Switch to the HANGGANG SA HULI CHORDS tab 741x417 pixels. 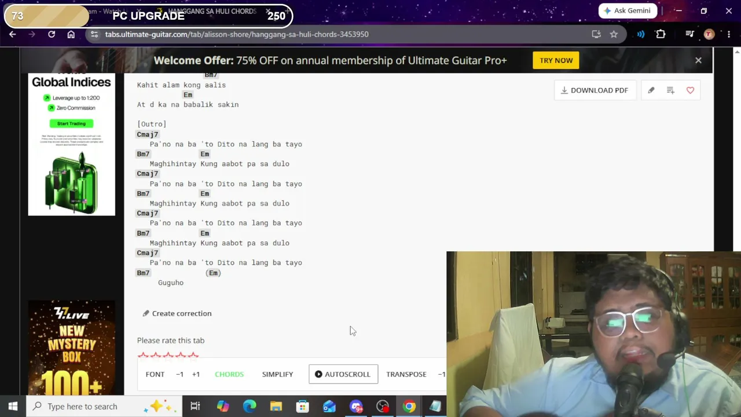click(x=212, y=11)
